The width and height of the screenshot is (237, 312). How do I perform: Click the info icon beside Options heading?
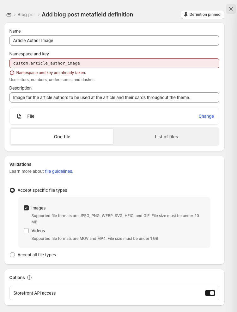tap(29, 278)
